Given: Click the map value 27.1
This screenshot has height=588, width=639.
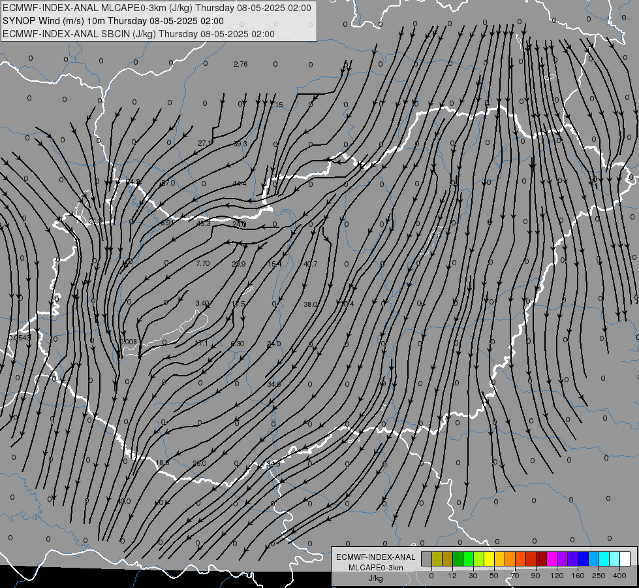Looking at the screenshot, I should (x=205, y=143).
